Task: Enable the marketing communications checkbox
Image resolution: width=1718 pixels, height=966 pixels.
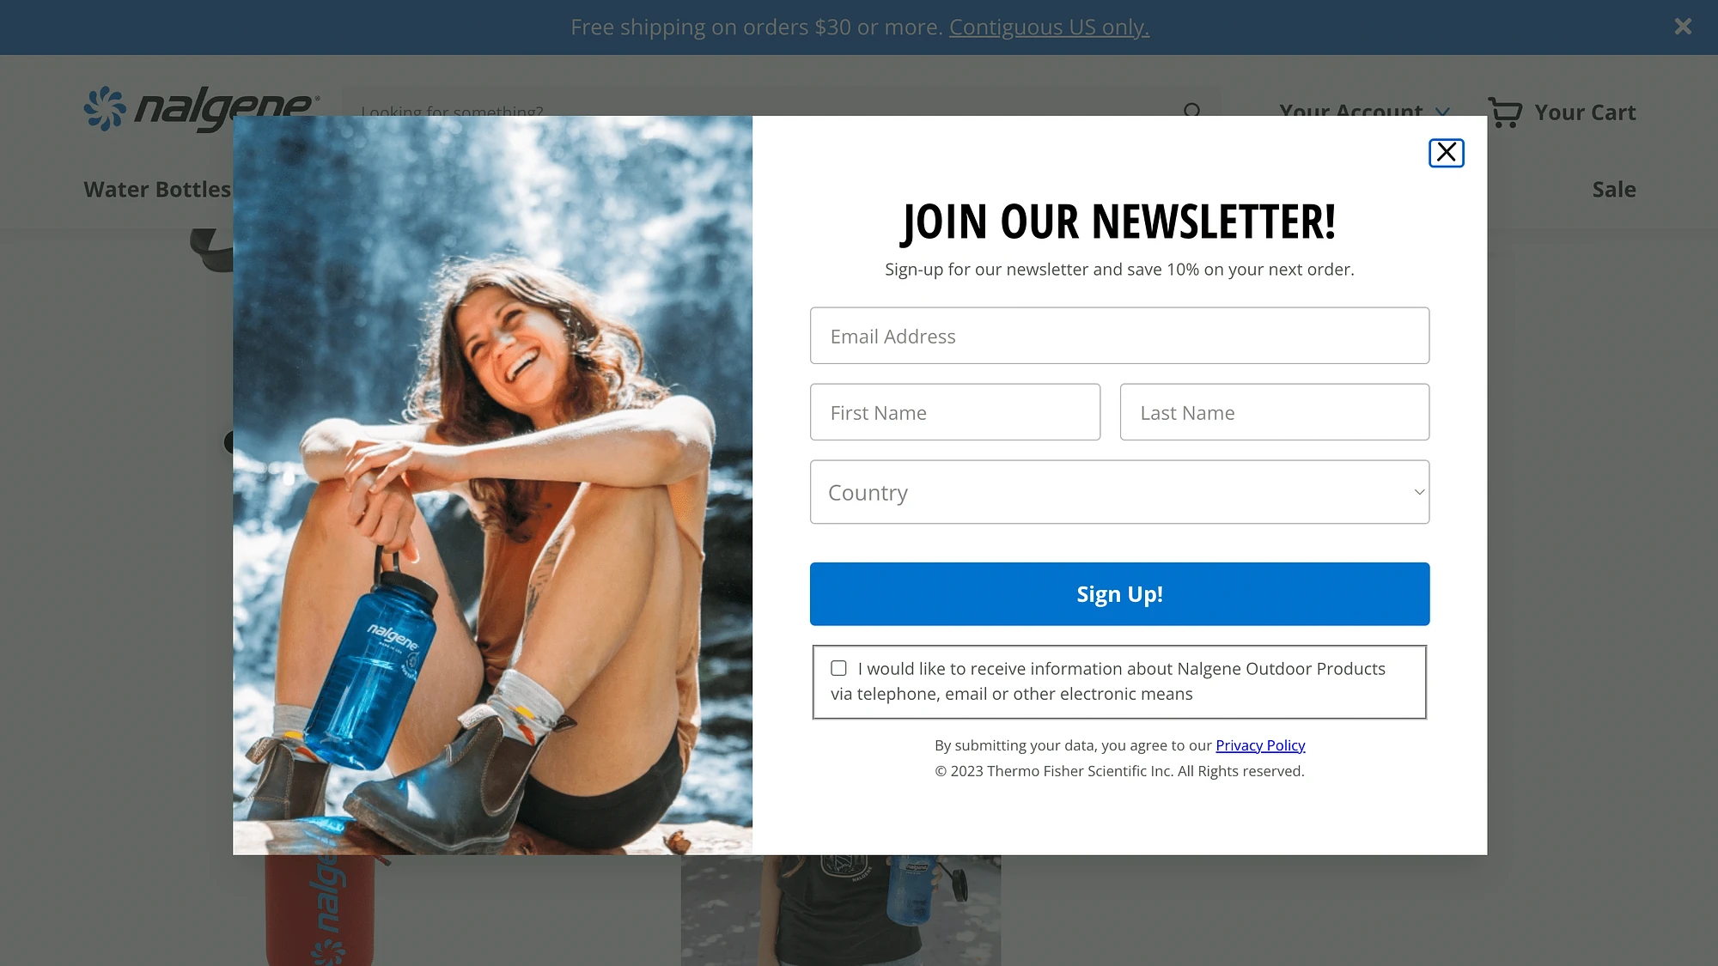Action: pos(838,667)
